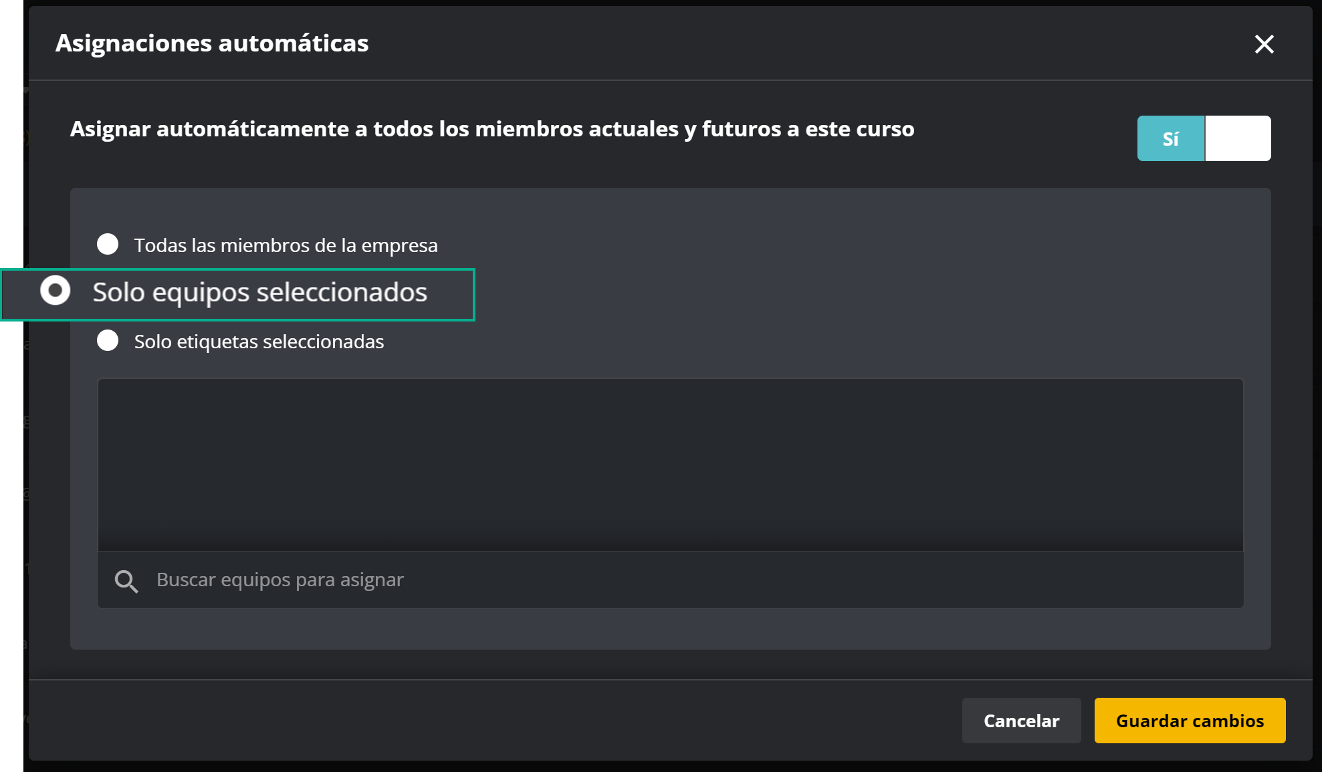
Task: Click the "Todas las miembros de la empresa" label
Action: [286, 245]
